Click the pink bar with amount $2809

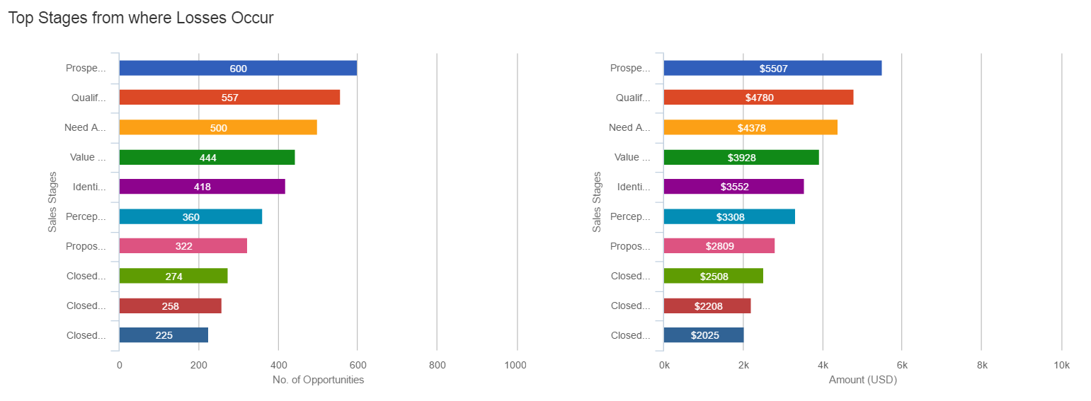pos(719,246)
